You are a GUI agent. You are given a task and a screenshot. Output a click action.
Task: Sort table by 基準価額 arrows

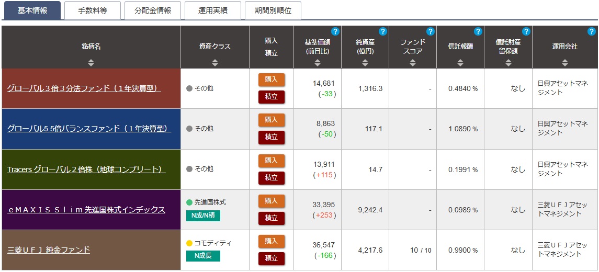point(318,63)
